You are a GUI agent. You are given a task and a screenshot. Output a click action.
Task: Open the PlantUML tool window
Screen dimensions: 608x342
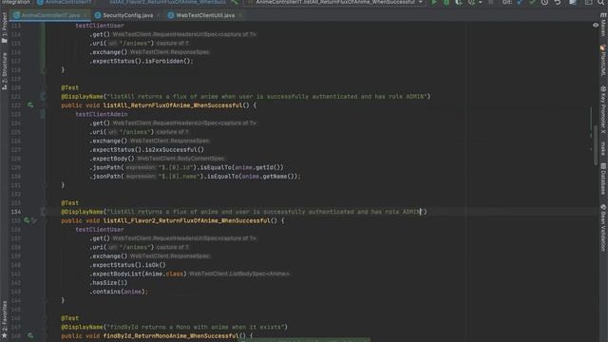pos(603,61)
